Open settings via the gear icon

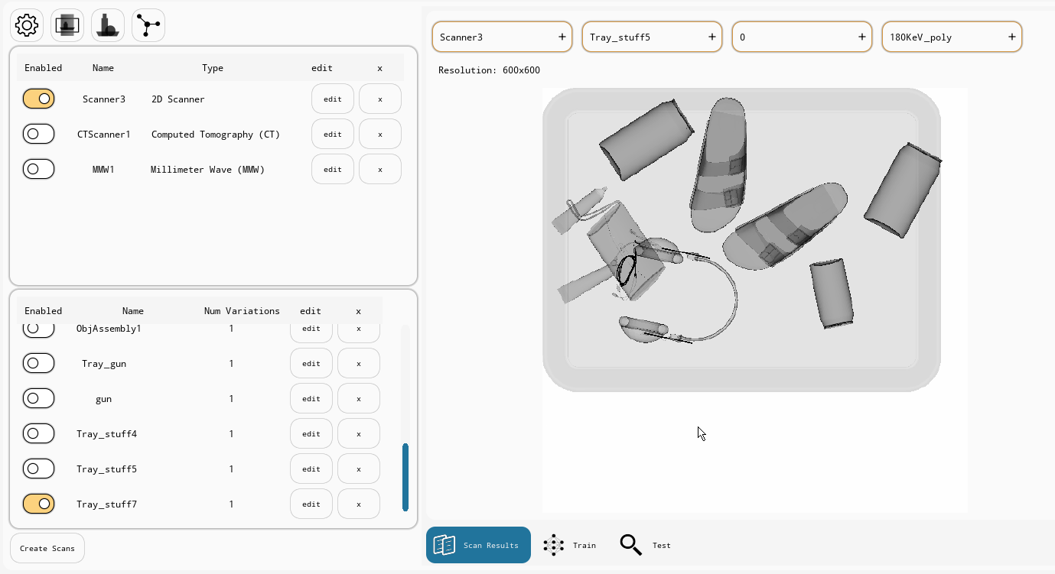pyautogui.click(x=27, y=25)
